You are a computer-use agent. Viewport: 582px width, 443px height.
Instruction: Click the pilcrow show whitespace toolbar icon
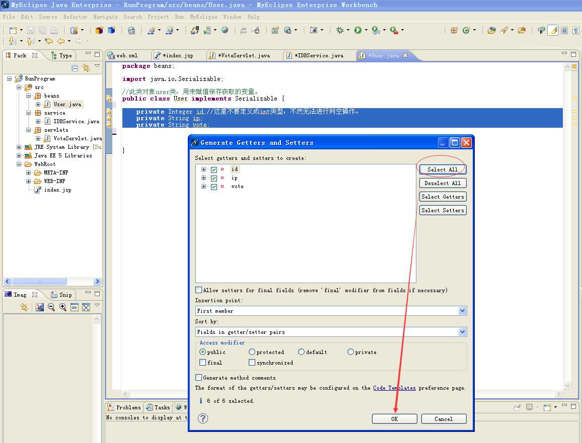[x=575, y=30]
